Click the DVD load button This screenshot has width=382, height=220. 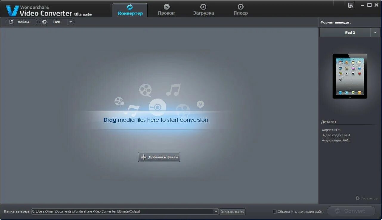coord(53,22)
